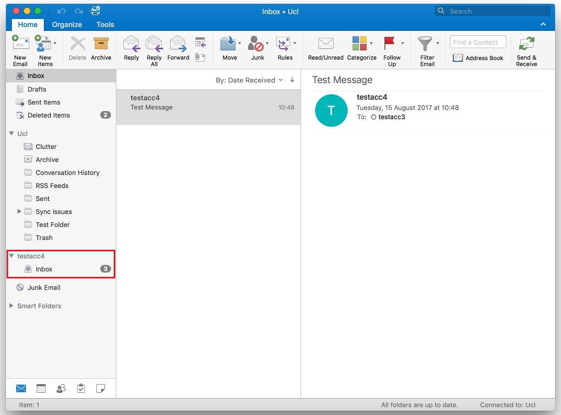Open the Test Folder

(x=61, y=224)
